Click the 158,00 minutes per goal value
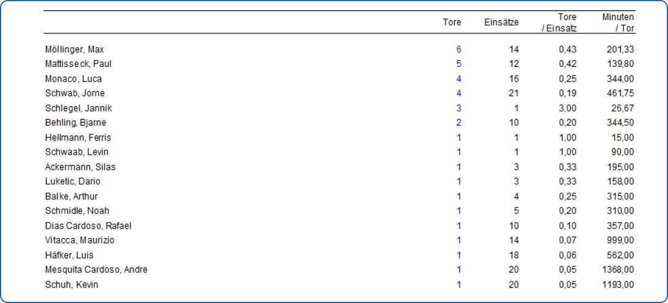 [x=620, y=182]
